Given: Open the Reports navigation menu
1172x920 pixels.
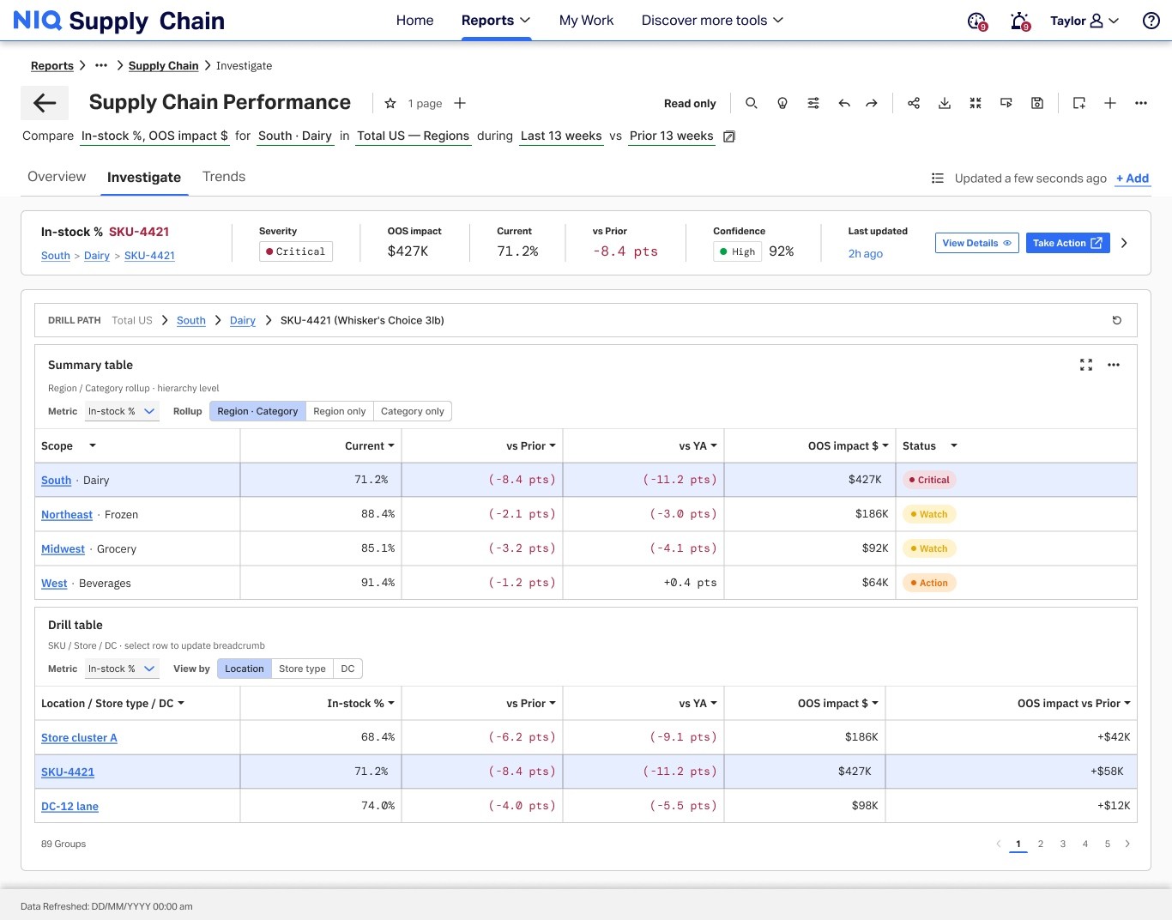Looking at the screenshot, I should tap(496, 21).
